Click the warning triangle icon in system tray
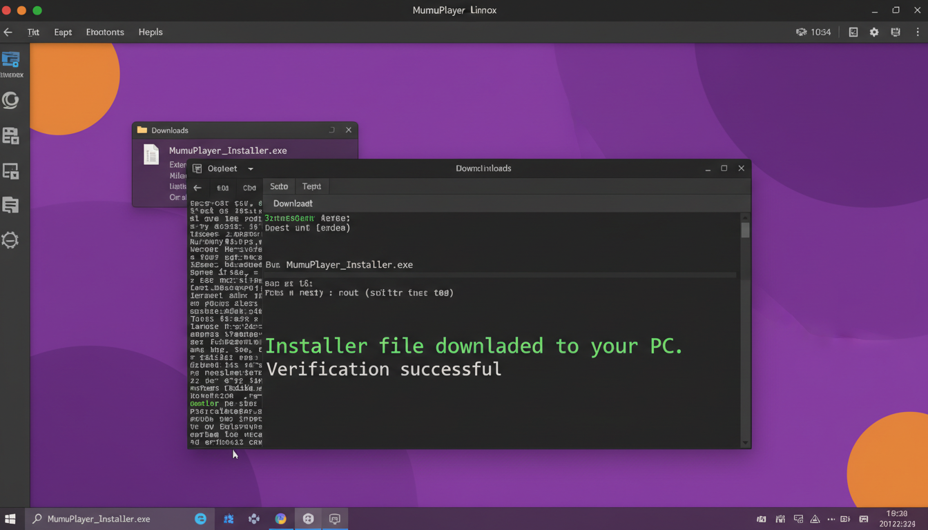The width and height of the screenshot is (928, 530). tap(815, 519)
